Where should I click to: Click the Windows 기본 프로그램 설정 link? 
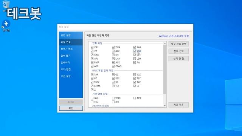pos(174,36)
